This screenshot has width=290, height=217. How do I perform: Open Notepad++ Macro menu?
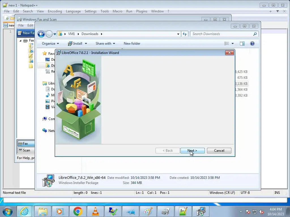118,11
